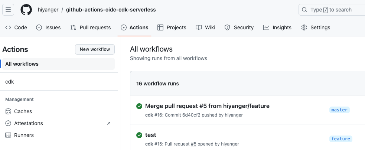Open the Issues tab
The height and width of the screenshot is (150, 365).
pos(48,27)
